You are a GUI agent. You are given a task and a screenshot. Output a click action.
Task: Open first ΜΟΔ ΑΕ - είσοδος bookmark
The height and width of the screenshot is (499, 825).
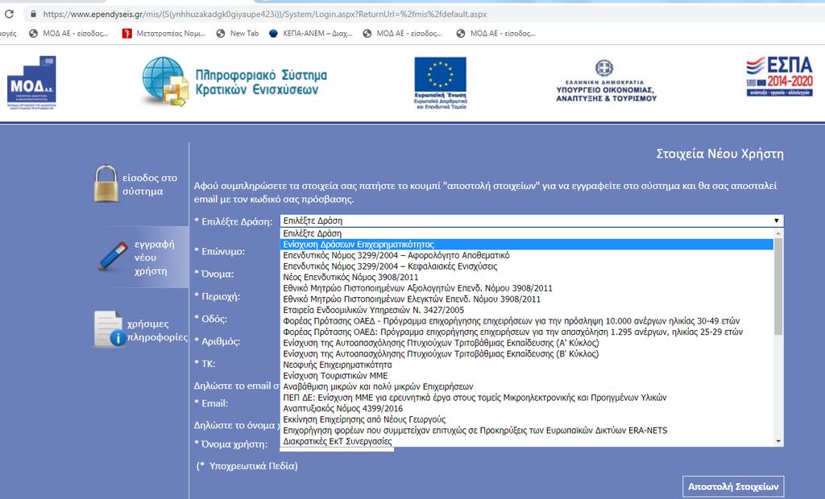click(x=68, y=33)
